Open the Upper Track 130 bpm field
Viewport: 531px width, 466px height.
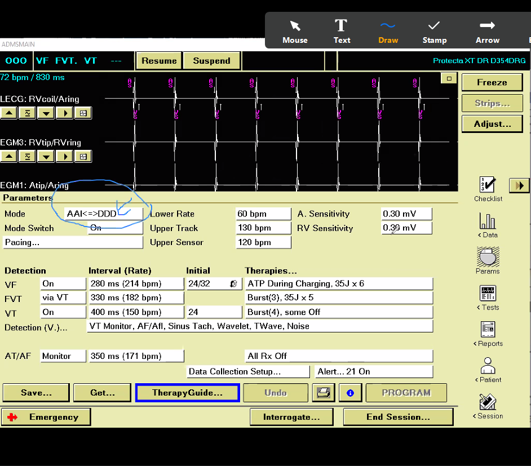point(263,228)
